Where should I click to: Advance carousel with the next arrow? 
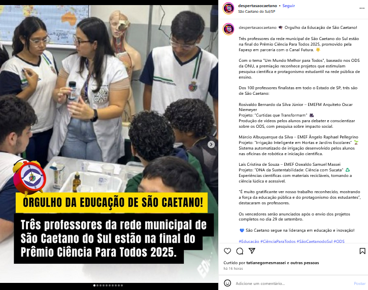pyautogui.click(x=211, y=144)
